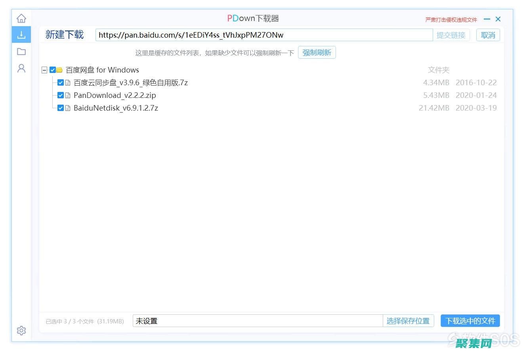Click the file icon beside 百度云同步盘_v3.9.6

pyautogui.click(x=68, y=82)
